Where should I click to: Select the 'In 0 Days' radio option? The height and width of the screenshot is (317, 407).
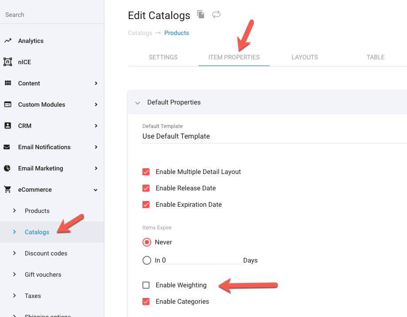(147, 260)
